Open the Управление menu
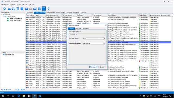This screenshot has height=98, width=174. [5, 5]
